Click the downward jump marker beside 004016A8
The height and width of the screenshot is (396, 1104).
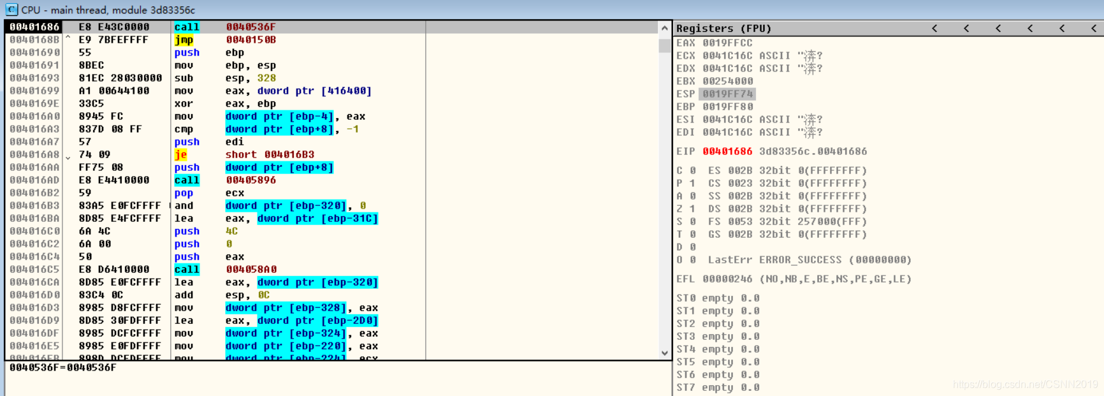(68, 157)
